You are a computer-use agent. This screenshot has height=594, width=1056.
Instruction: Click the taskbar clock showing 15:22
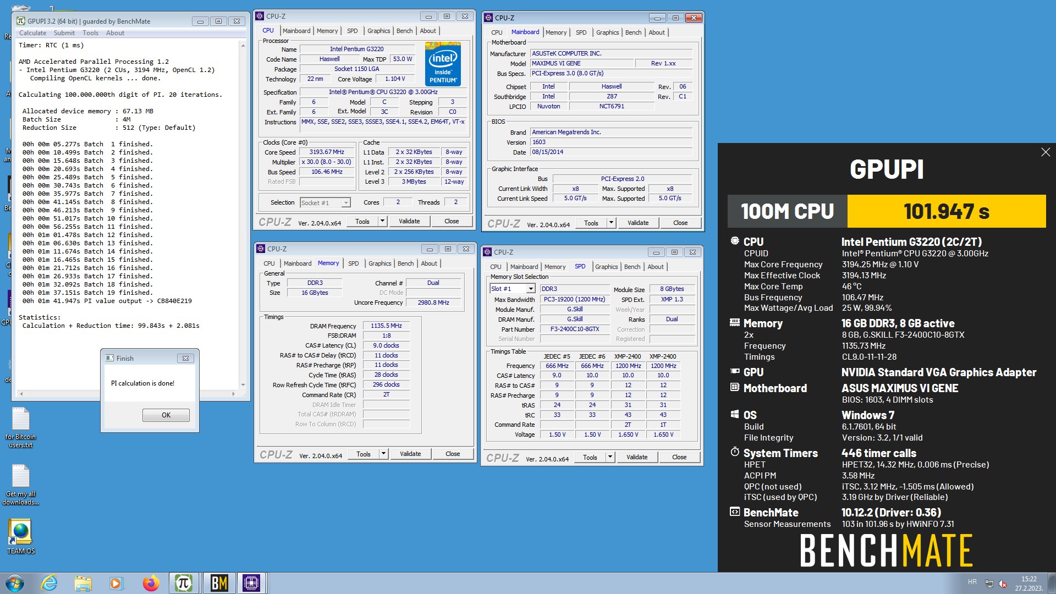tap(1028, 584)
